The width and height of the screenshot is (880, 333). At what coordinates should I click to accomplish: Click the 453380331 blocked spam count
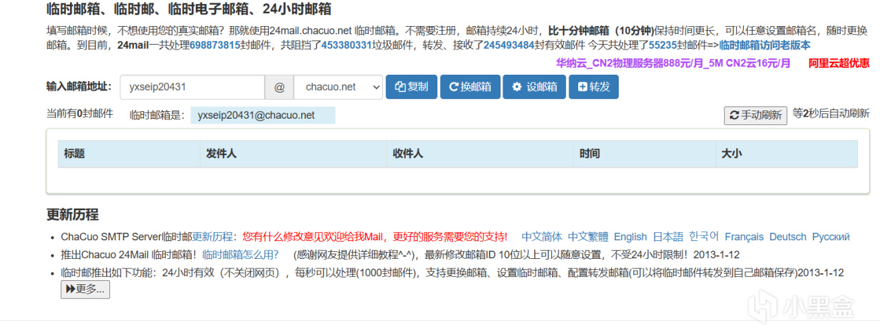[x=346, y=45]
